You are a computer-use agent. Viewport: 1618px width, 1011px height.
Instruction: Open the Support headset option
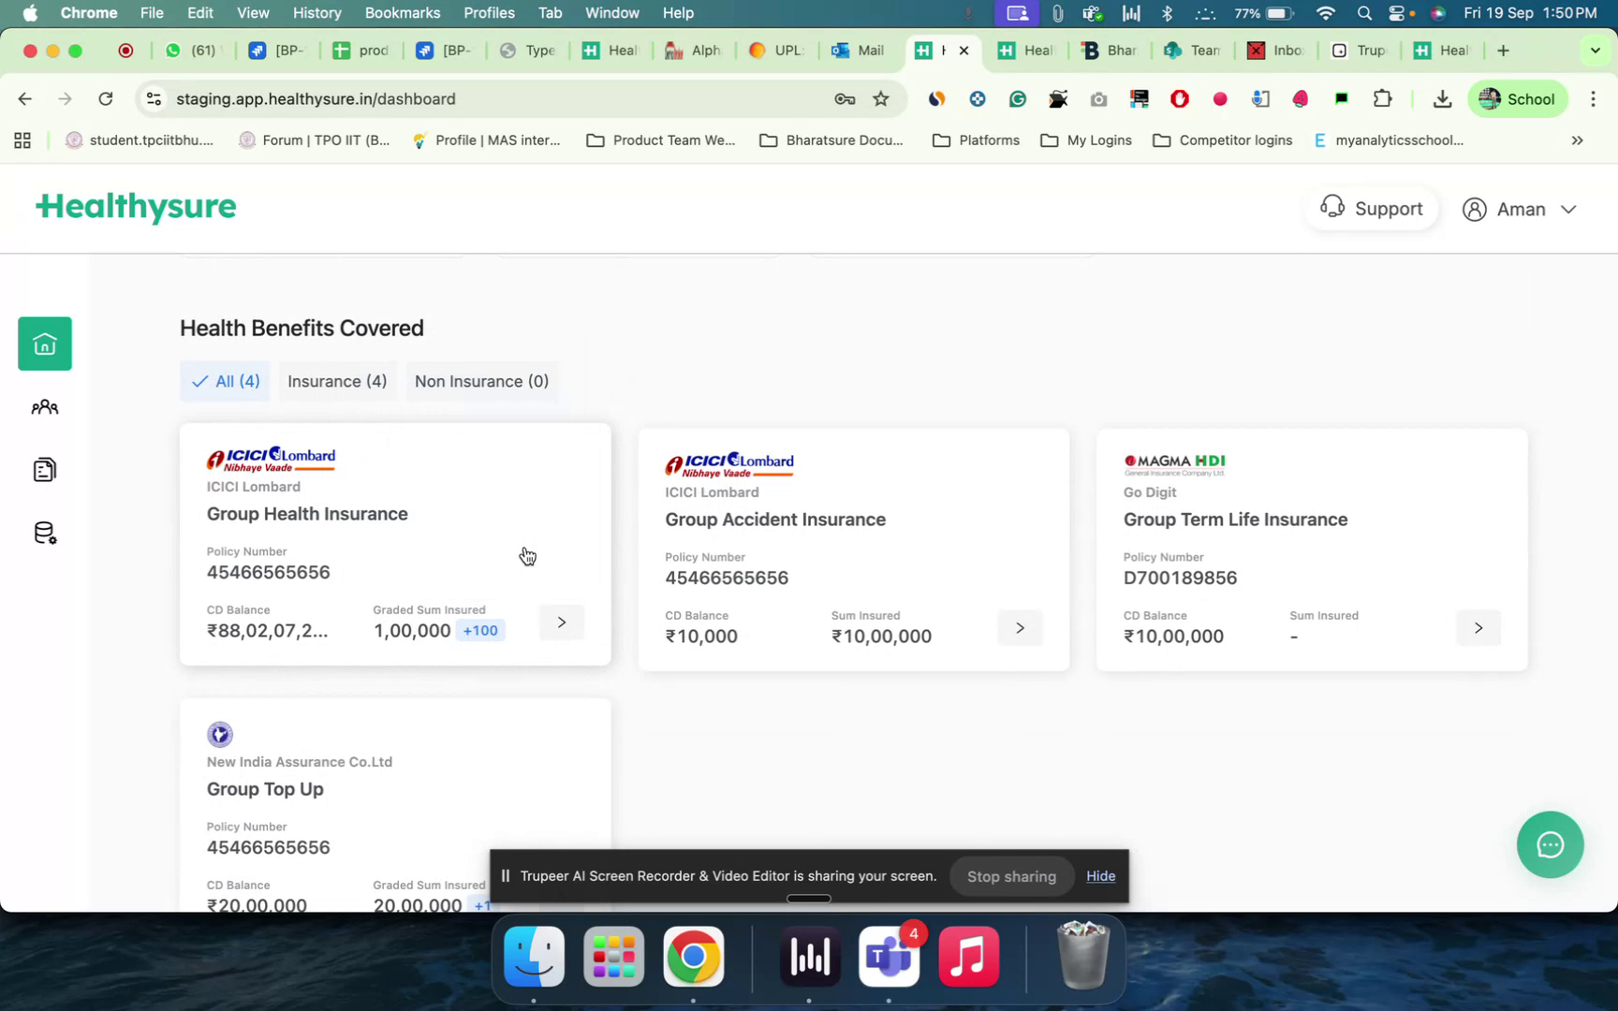(x=1371, y=208)
